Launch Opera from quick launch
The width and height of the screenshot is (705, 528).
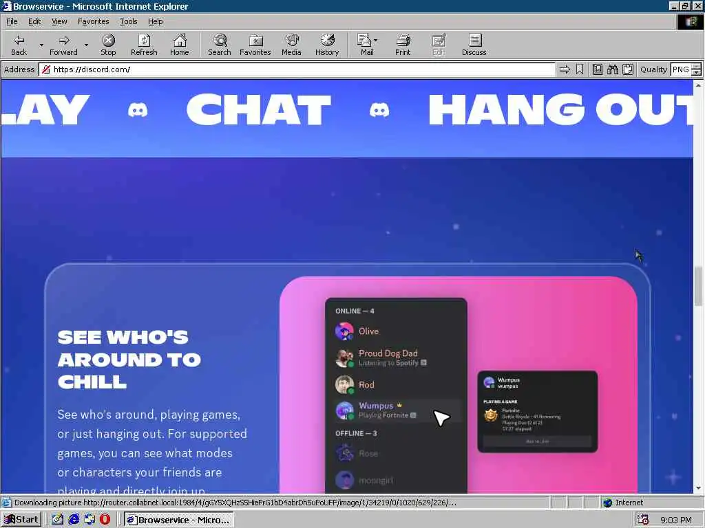[105, 520]
